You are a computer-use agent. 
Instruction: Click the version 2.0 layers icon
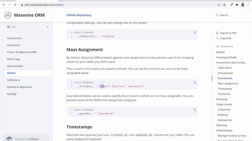tap(9, 27)
